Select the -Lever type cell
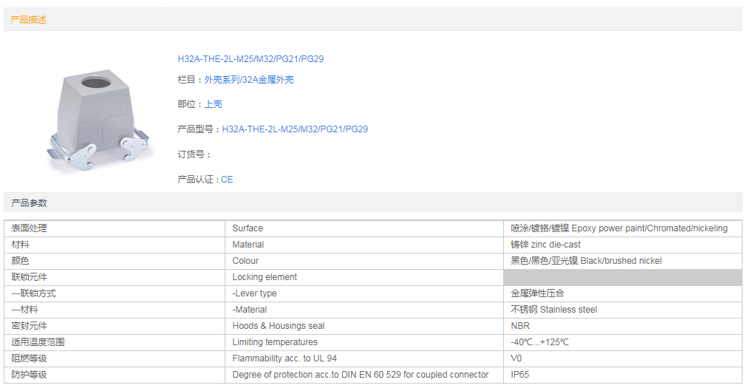Image resolution: width=747 pixels, height=391 pixels. tap(254, 293)
